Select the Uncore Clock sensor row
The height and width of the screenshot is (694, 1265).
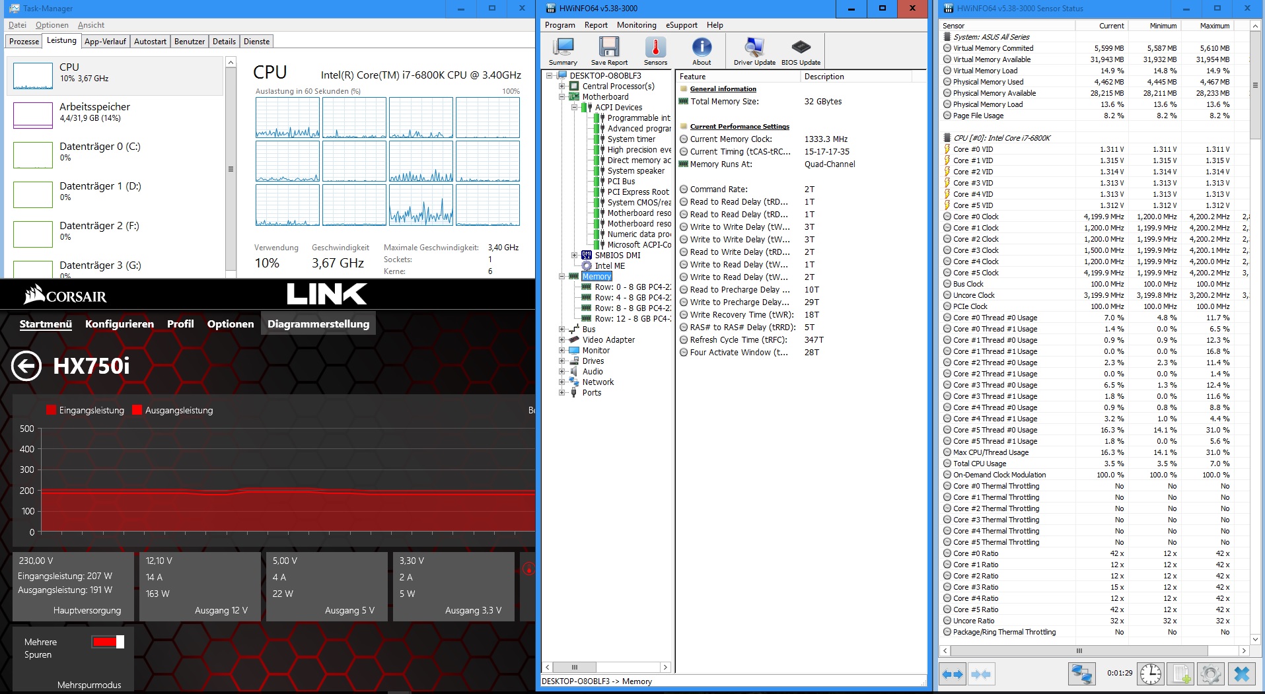(1094, 295)
